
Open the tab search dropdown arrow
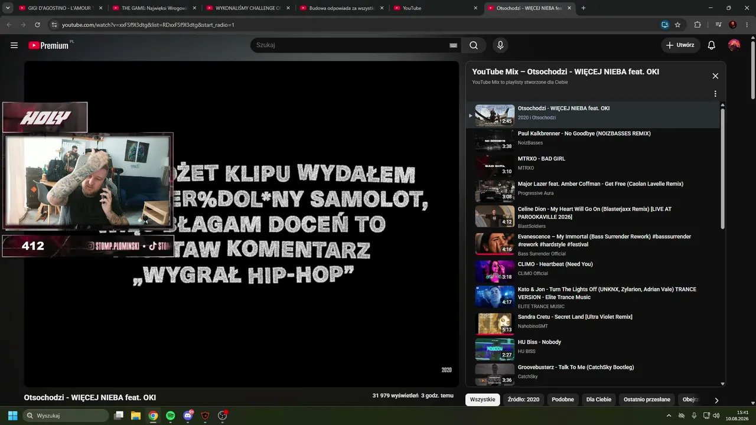pyautogui.click(x=8, y=8)
